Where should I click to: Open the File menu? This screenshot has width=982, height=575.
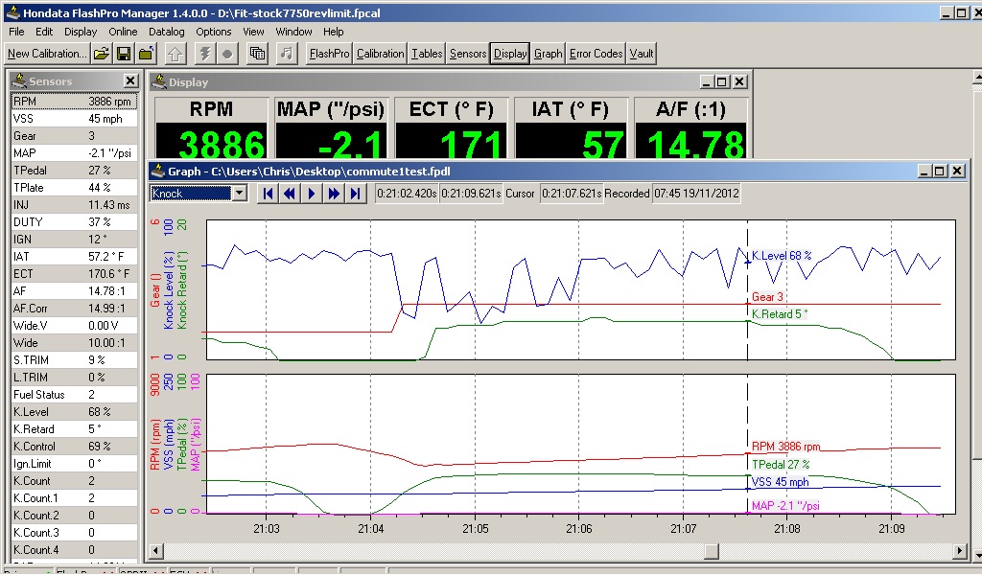(16, 32)
